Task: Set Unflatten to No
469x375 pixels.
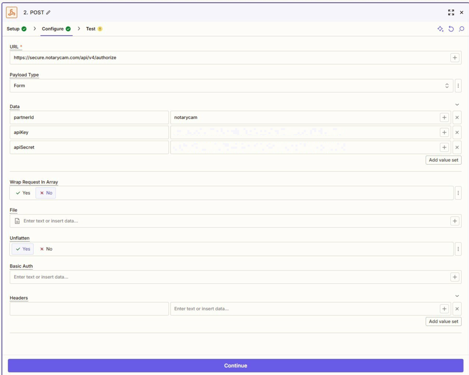Action: [46, 249]
